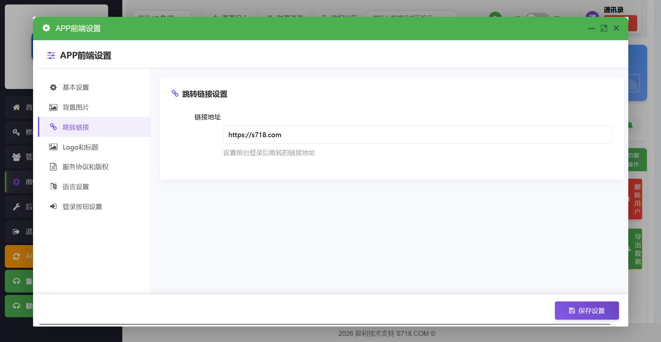Screen dimensions: 661x342
Task: Click the sign-in arrow icon for 登录按钮设置
Action: pos(53,207)
